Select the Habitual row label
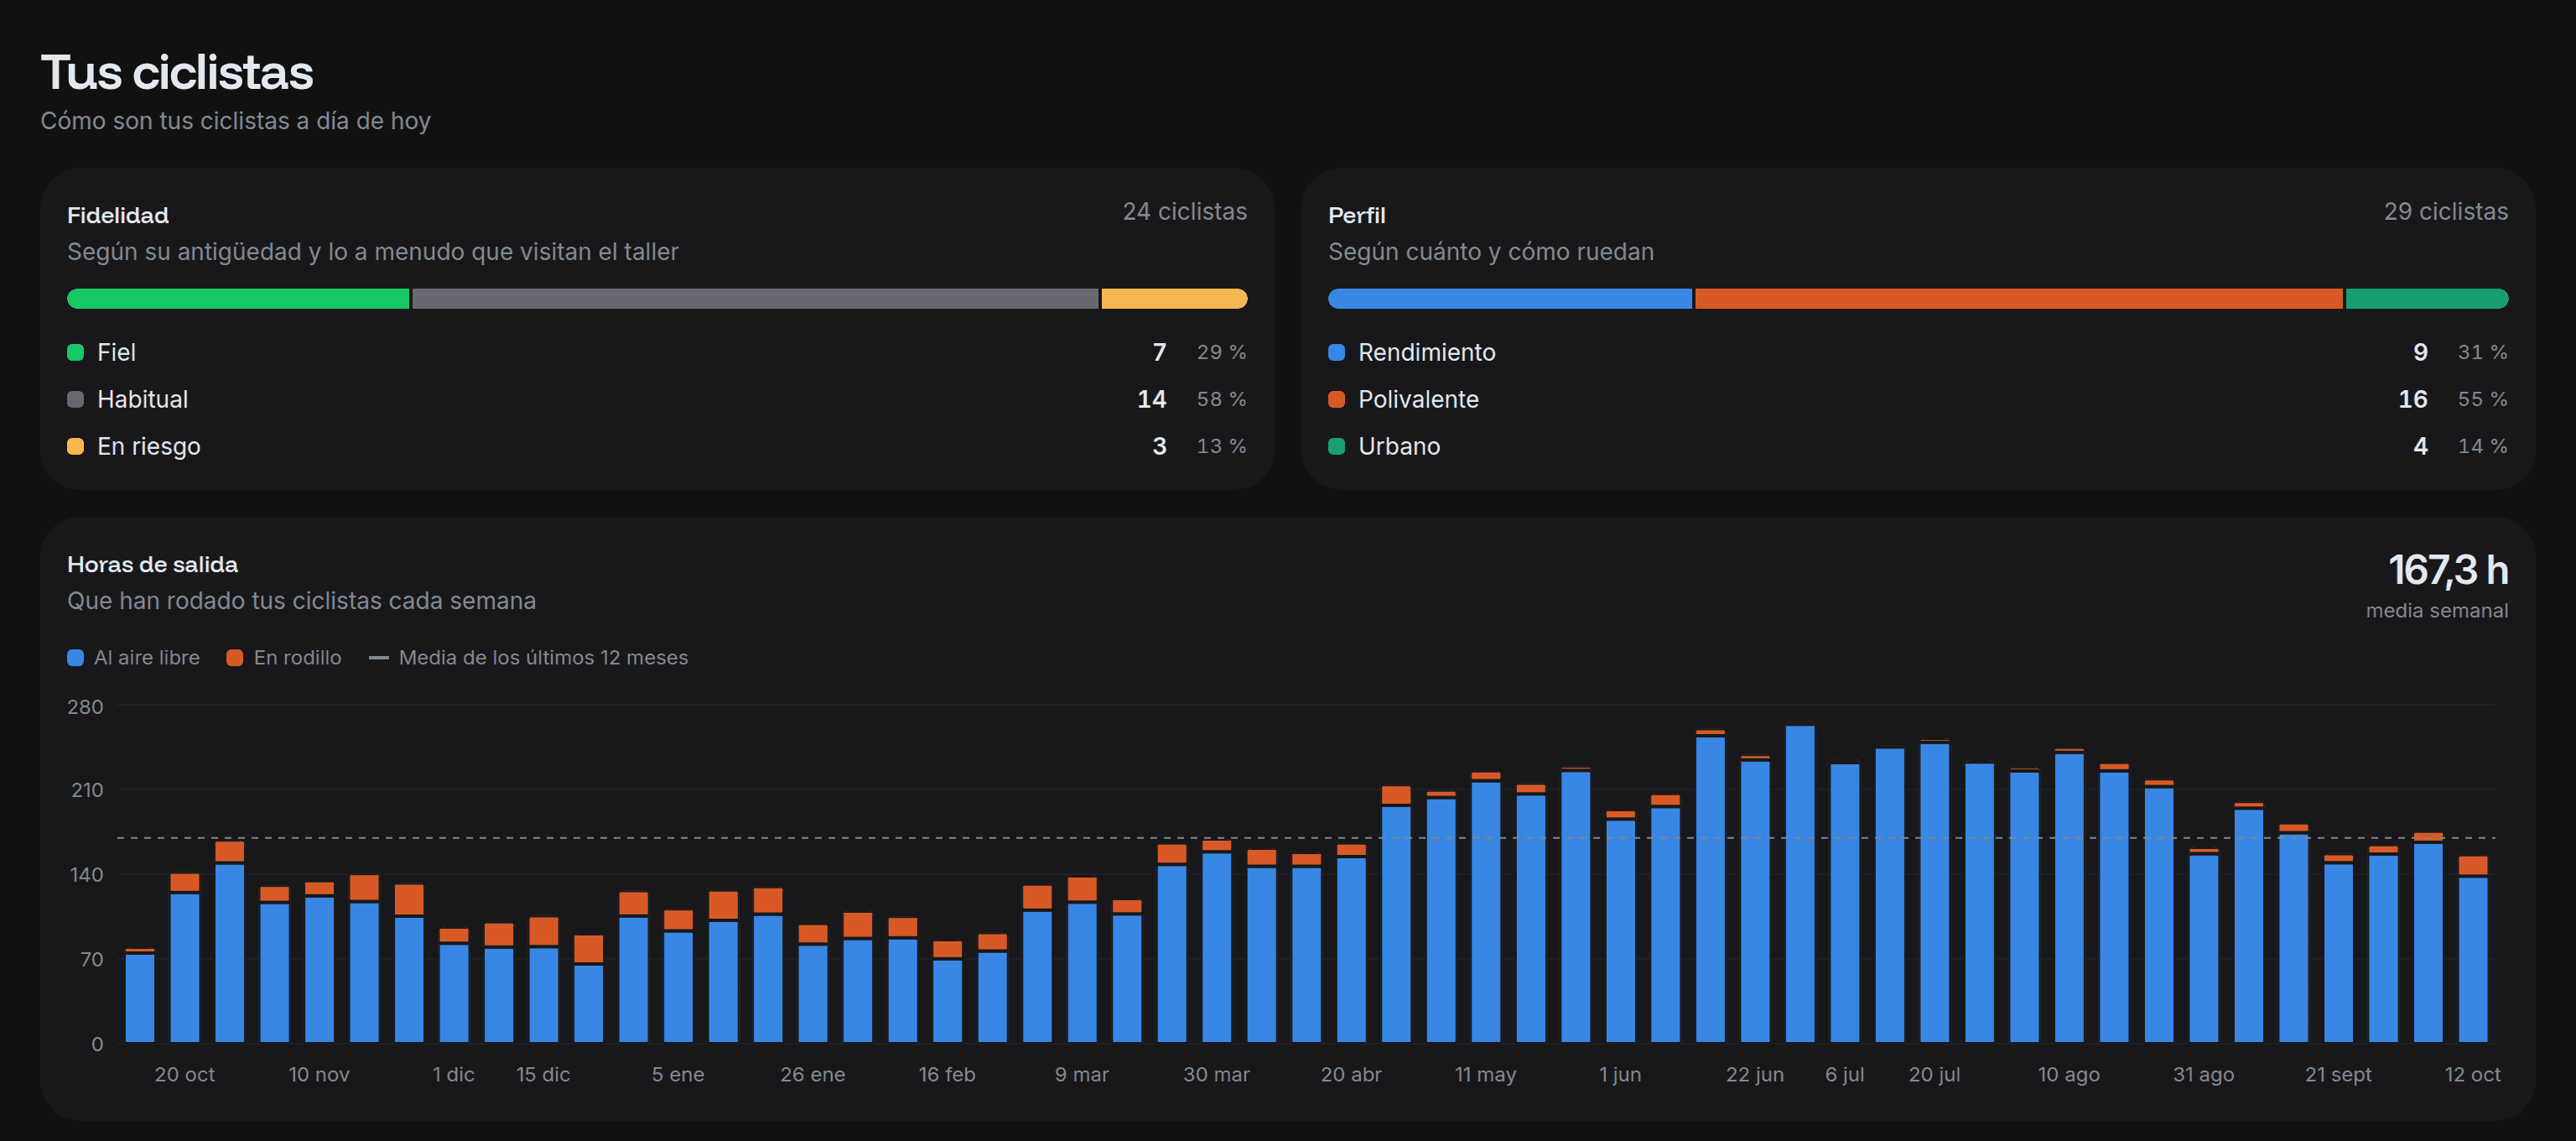 pyautogui.click(x=142, y=399)
